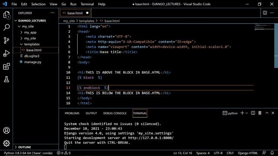Viewport: 278px width, 156px height.
Task: Select base.html in the file tree
Action: pos(34,50)
